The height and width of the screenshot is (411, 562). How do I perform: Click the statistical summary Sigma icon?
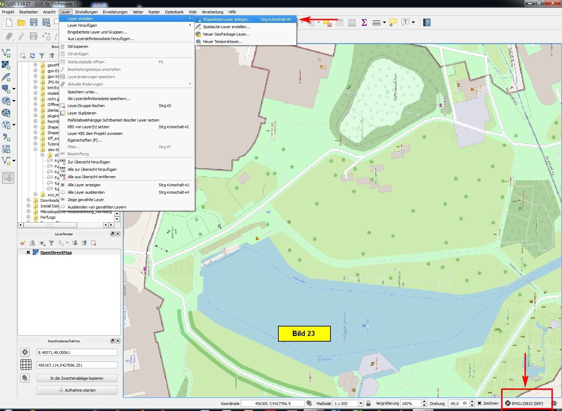(364, 23)
